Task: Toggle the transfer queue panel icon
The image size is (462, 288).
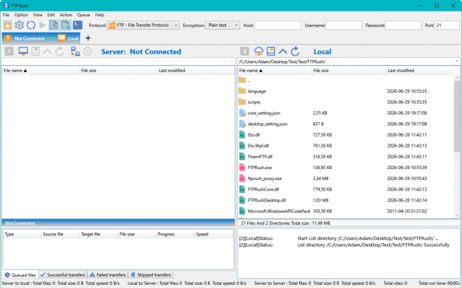Action: tap(66, 25)
